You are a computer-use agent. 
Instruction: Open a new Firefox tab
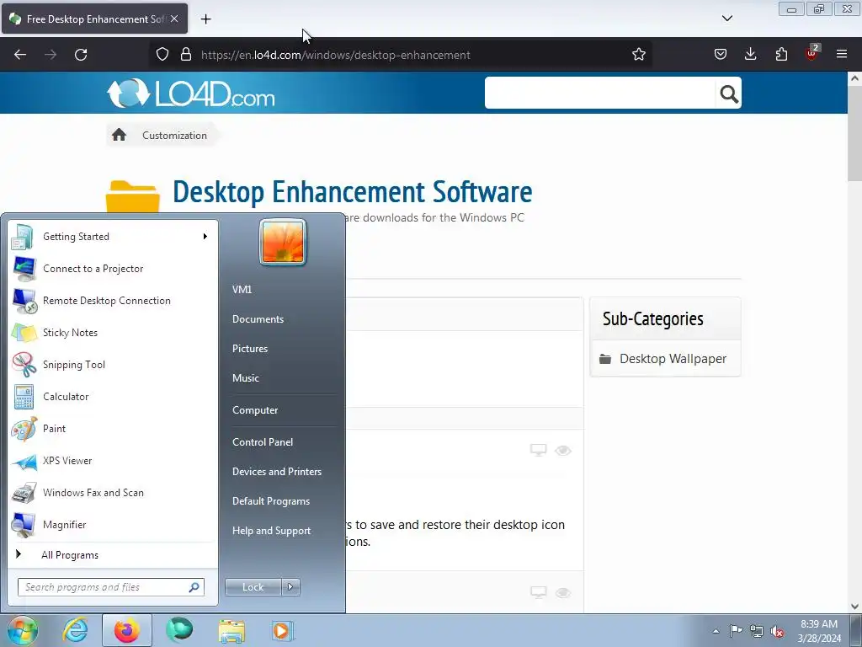pyautogui.click(x=205, y=19)
